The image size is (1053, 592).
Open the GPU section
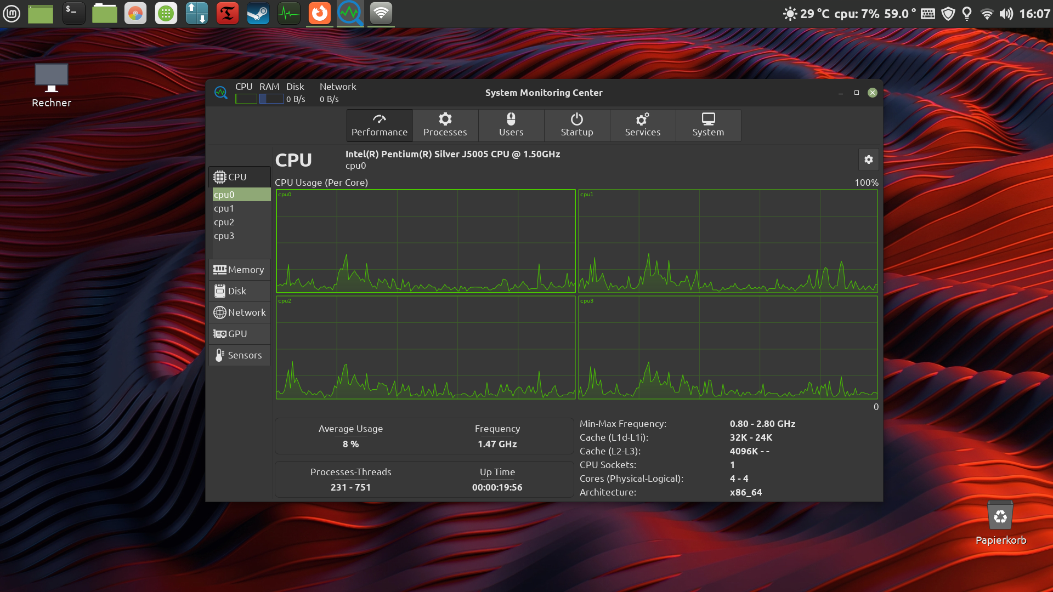coord(240,334)
